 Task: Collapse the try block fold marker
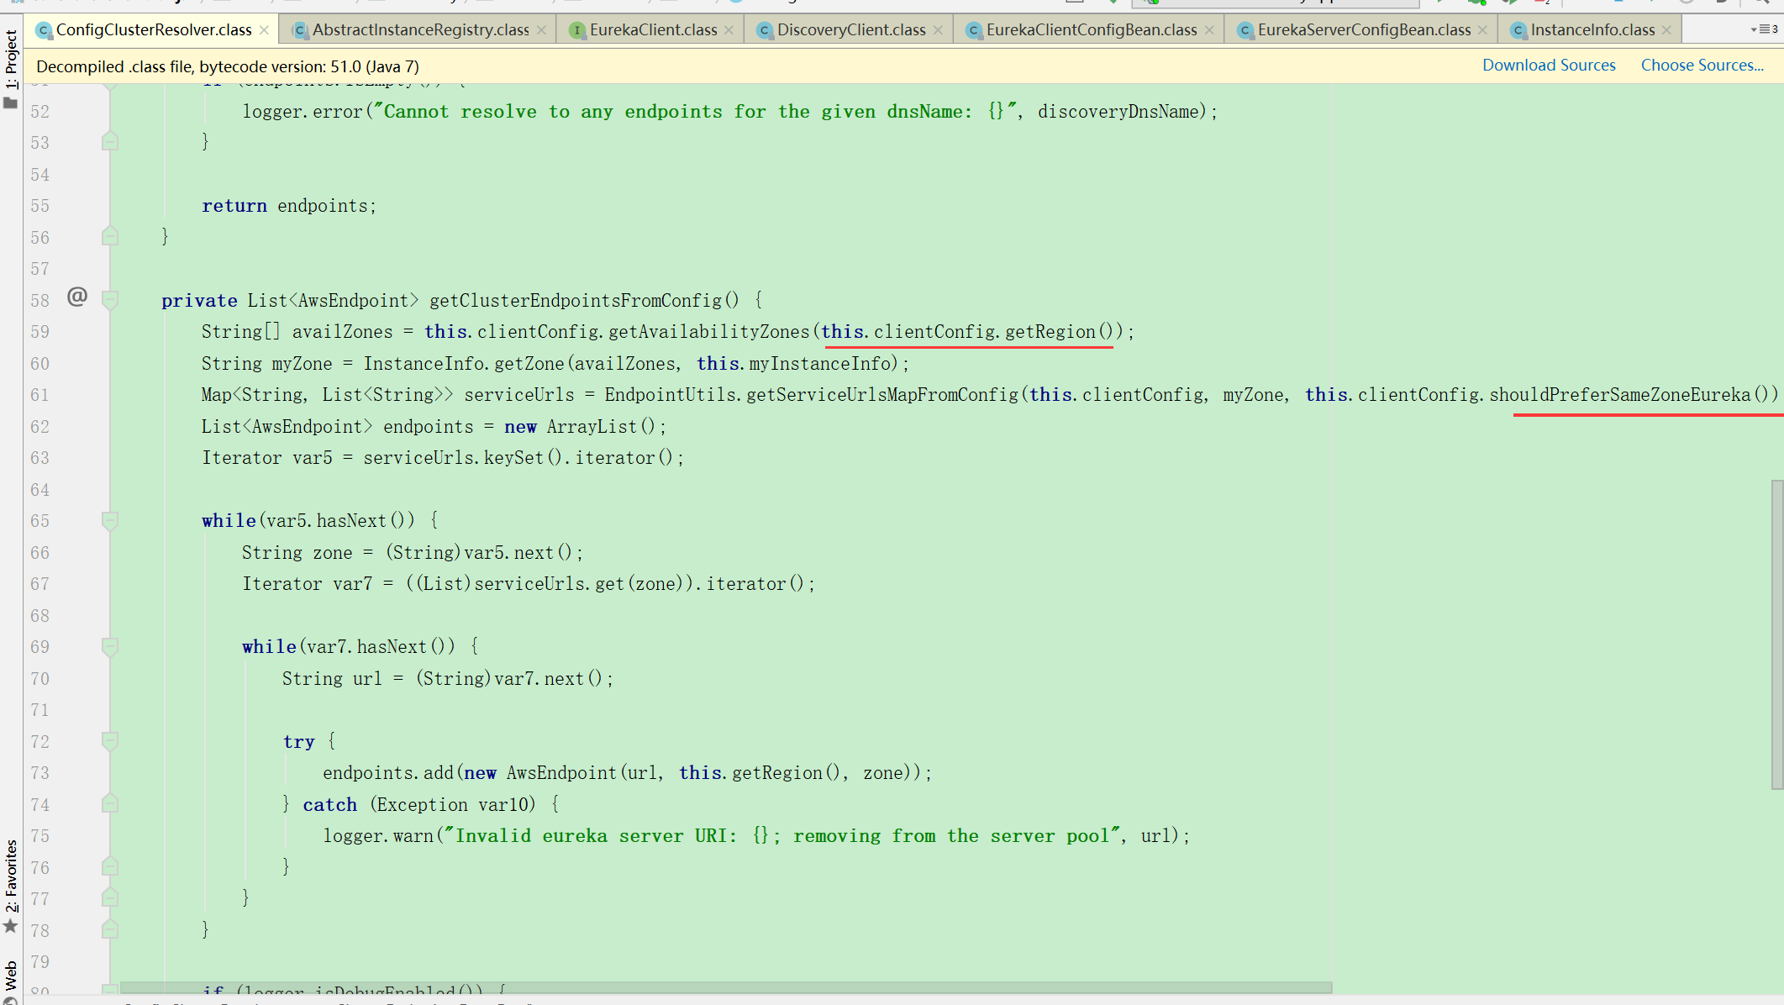point(109,741)
